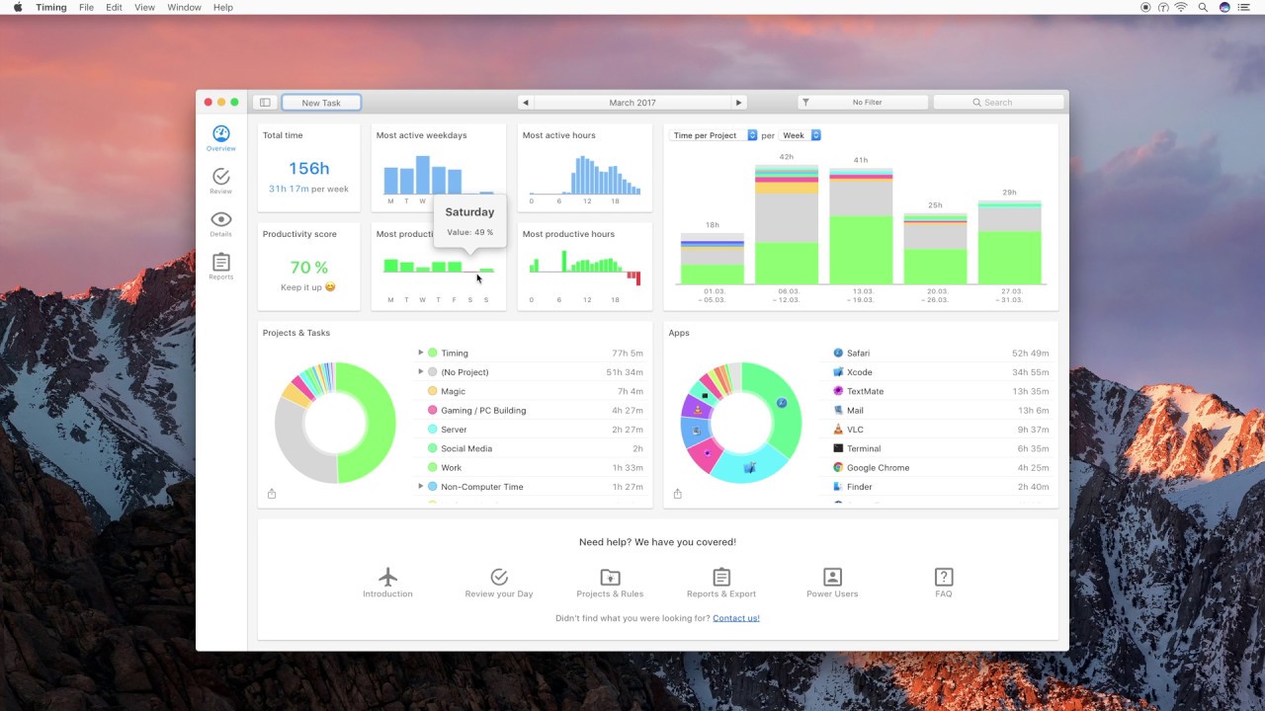Click the Productivity score 70 % card
Viewport: 1265px width, 711px height.
click(x=309, y=267)
